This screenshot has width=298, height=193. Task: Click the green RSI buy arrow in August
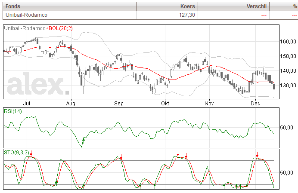click(83, 141)
